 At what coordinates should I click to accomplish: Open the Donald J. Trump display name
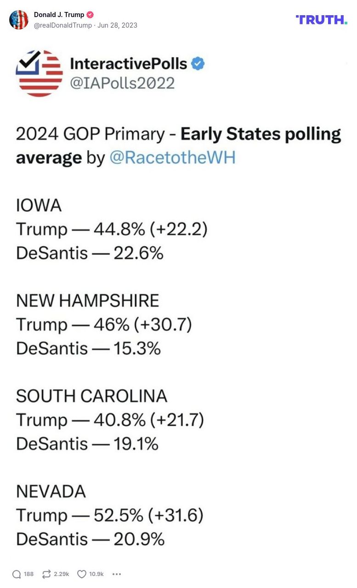click(x=59, y=15)
